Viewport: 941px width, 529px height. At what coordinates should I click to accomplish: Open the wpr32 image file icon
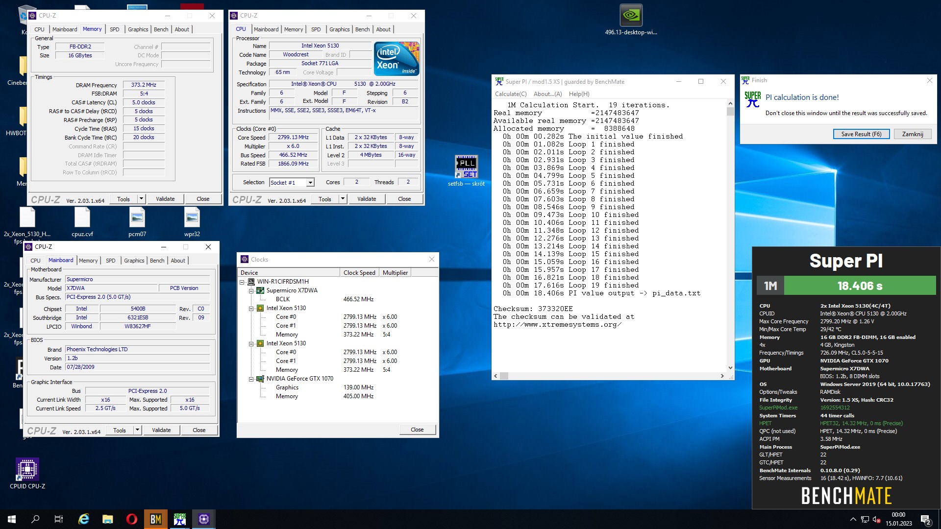(x=192, y=222)
